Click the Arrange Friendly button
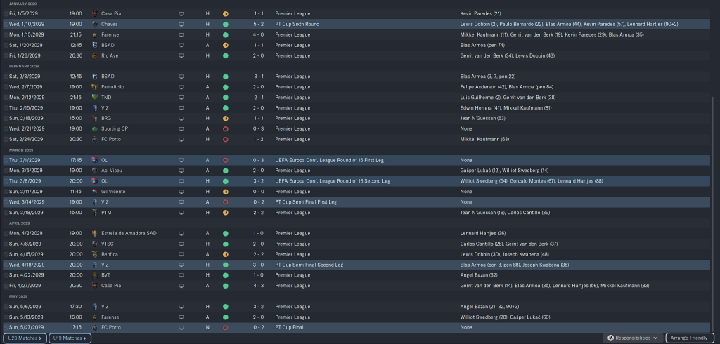The width and height of the screenshot is (720, 344). tap(690, 338)
